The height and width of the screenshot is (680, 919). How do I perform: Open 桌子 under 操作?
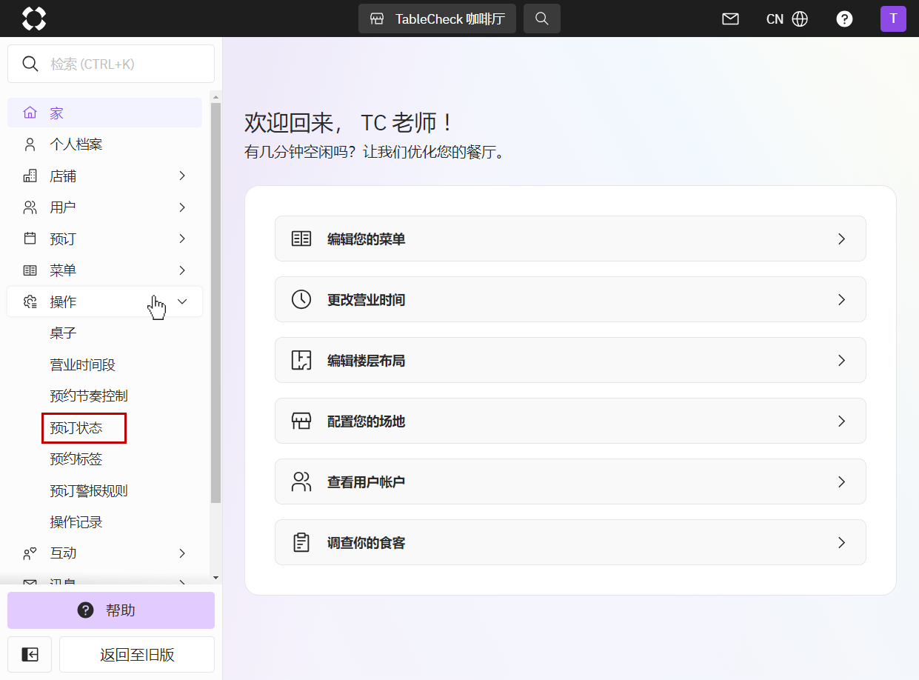tap(63, 333)
